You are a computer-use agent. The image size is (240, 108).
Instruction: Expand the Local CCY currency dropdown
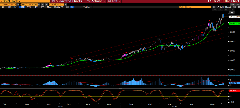point(66,4)
